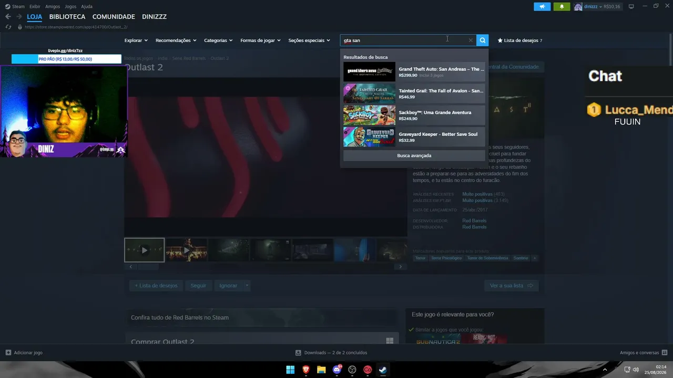The width and height of the screenshot is (673, 378).
Task: Click the Seguir button
Action: click(x=198, y=286)
